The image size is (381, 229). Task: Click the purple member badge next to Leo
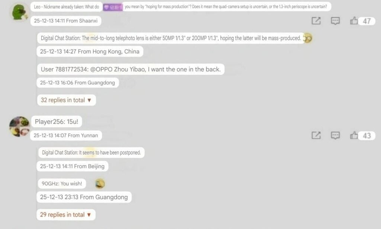click(112, 7)
